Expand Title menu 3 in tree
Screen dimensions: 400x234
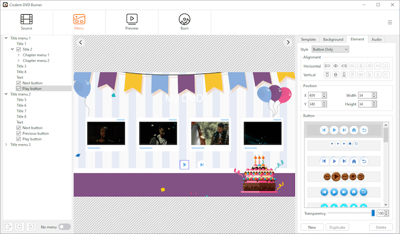pyautogui.click(x=6, y=145)
